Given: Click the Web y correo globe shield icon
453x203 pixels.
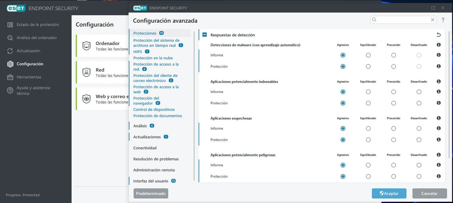Looking at the screenshot, I should (x=86, y=99).
